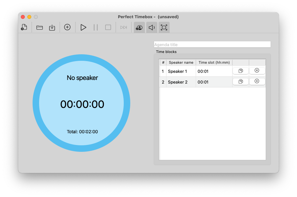Screen dimensions: 297x197
Task: Skip to next speaker
Action: pyautogui.click(x=123, y=27)
